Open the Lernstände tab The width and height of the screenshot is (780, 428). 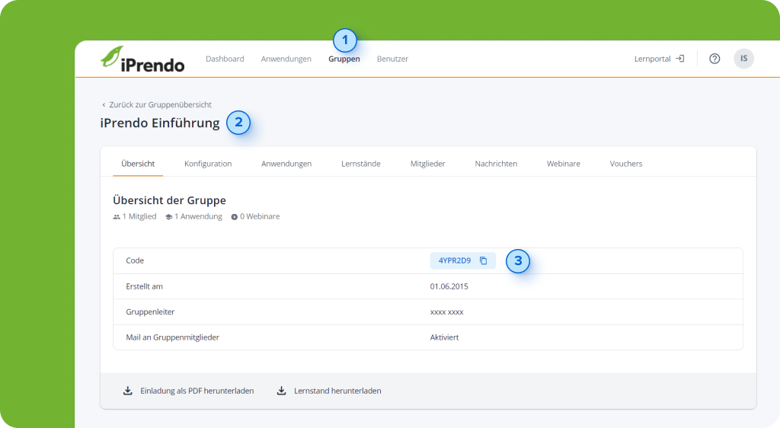tap(360, 164)
